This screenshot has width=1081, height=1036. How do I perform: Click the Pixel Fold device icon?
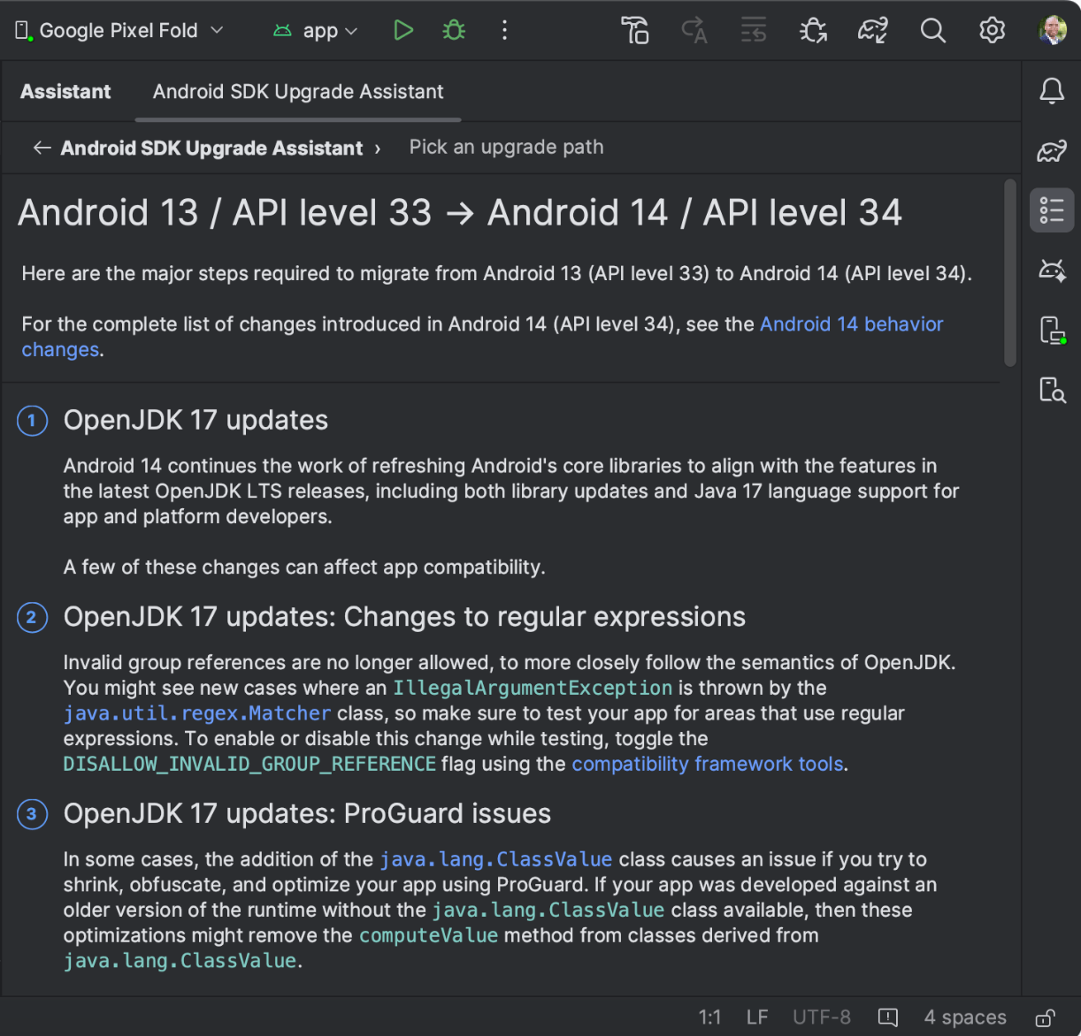(x=23, y=31)
